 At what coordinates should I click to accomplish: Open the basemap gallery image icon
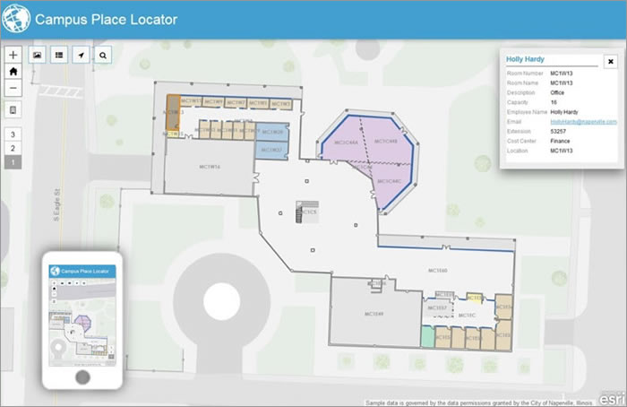(x=38, y=55)
